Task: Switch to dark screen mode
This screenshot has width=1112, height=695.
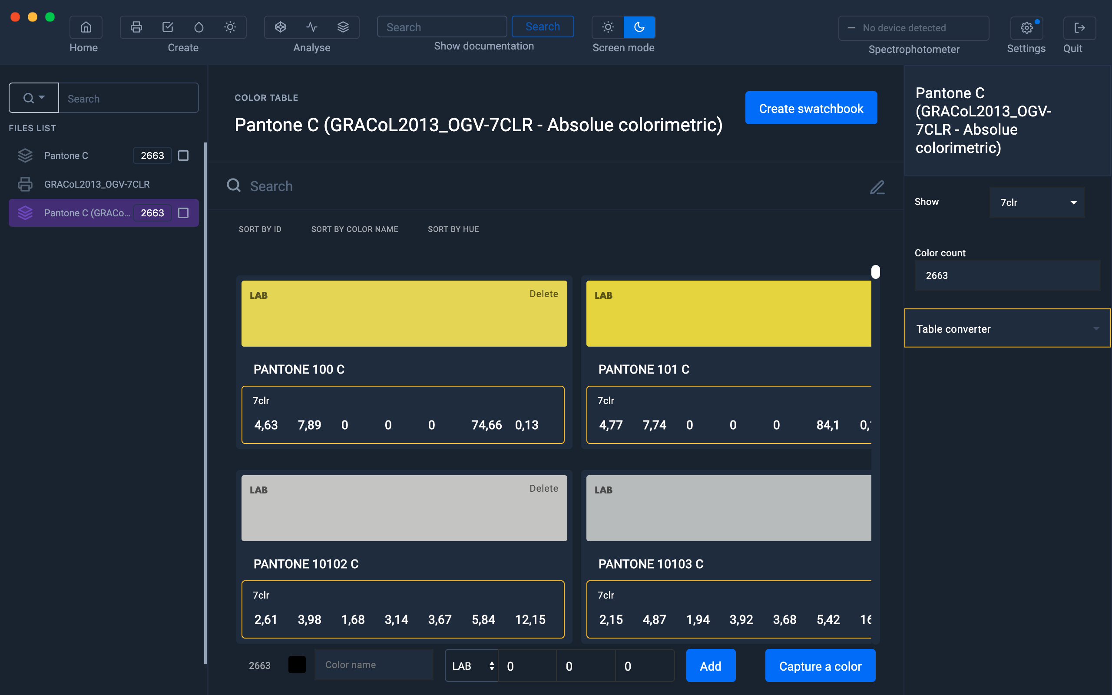Action: click(x=639, y=27)
